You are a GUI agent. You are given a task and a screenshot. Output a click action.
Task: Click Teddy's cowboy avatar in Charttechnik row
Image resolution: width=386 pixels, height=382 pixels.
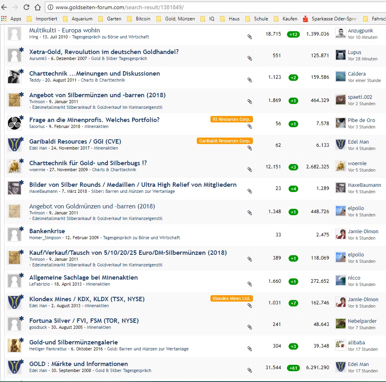[14, 77]
